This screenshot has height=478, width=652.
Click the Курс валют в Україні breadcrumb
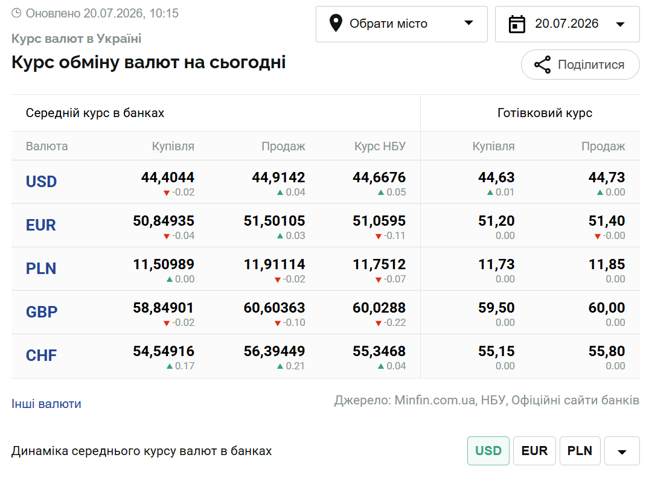[x=77, y=39]
